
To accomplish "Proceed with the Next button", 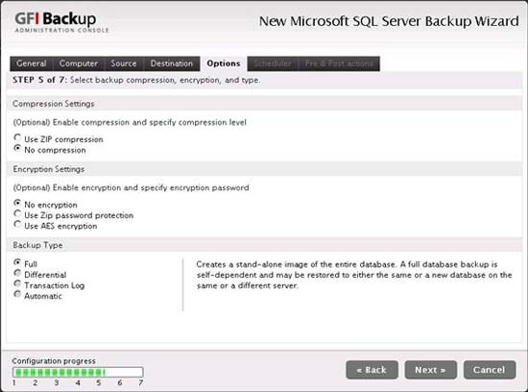I will pyautogui.click(x=430, y=370).
